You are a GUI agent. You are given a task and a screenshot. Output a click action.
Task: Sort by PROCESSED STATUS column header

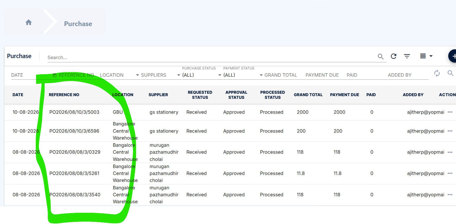tap(273, 95)
